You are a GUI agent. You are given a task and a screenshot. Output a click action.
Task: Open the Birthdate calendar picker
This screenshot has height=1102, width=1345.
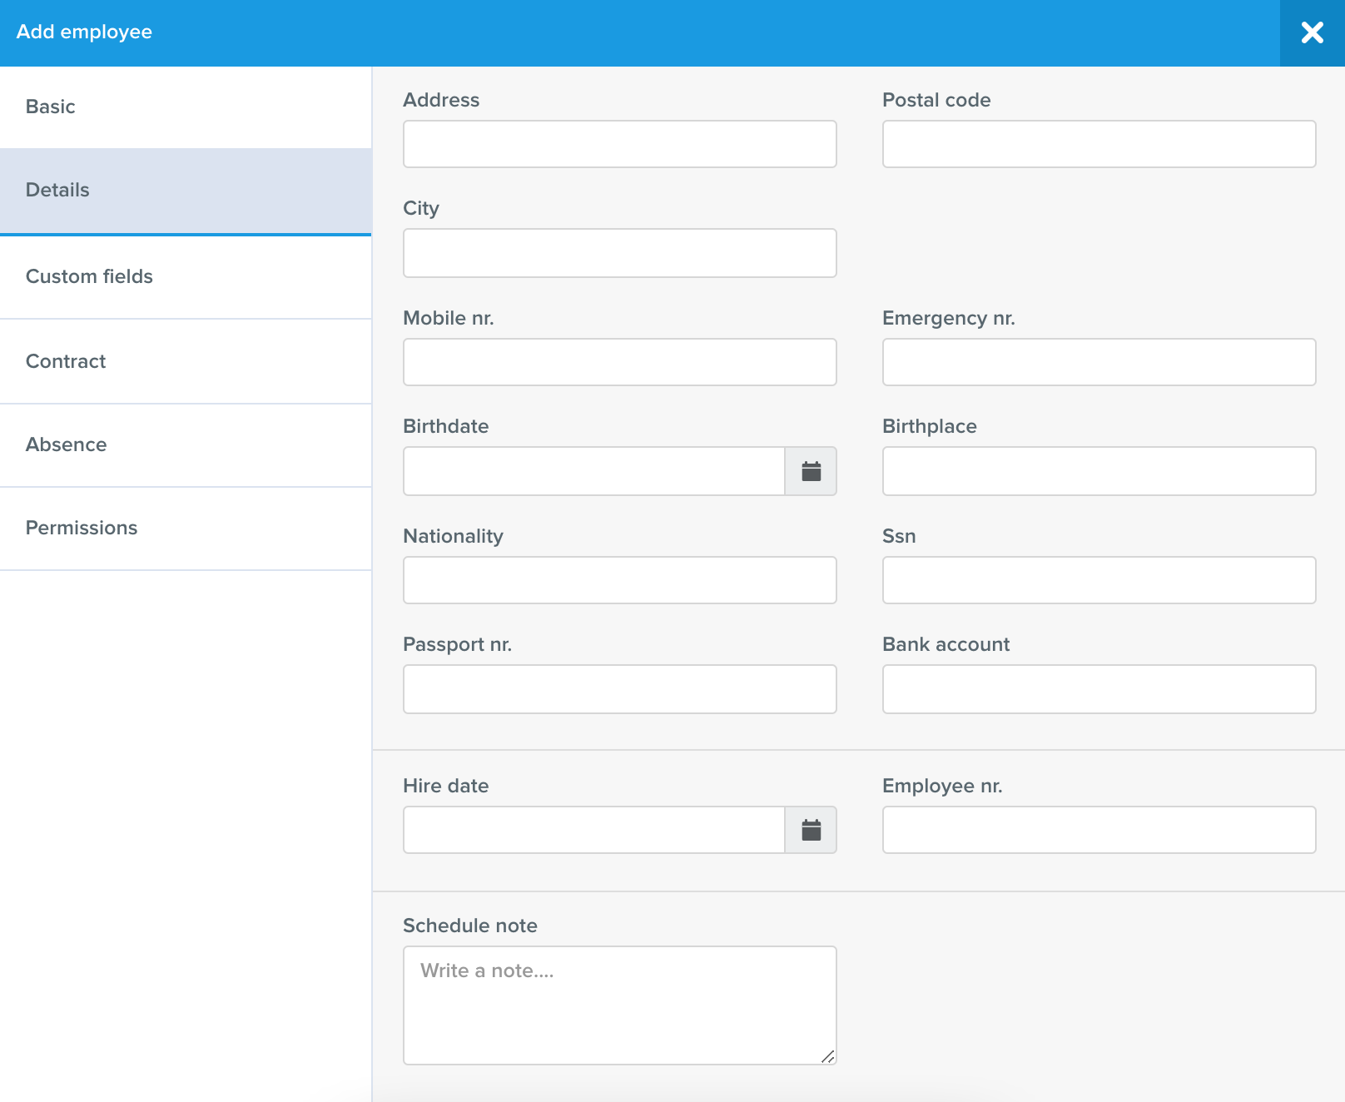(x=811, y=471)
